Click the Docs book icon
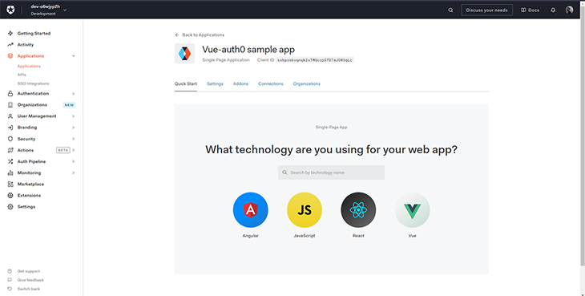Screen dimensions: 585x296 (x=523, y=10)
